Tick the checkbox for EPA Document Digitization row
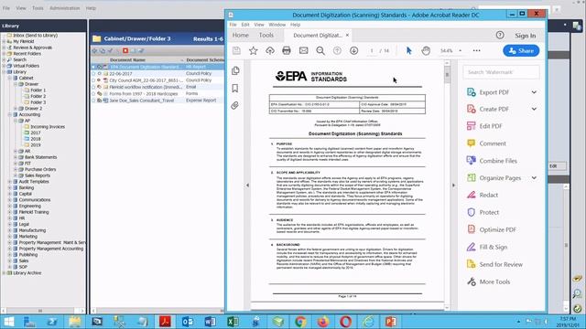This screenshot has height=329, width=586. click(x=93, y=67)
